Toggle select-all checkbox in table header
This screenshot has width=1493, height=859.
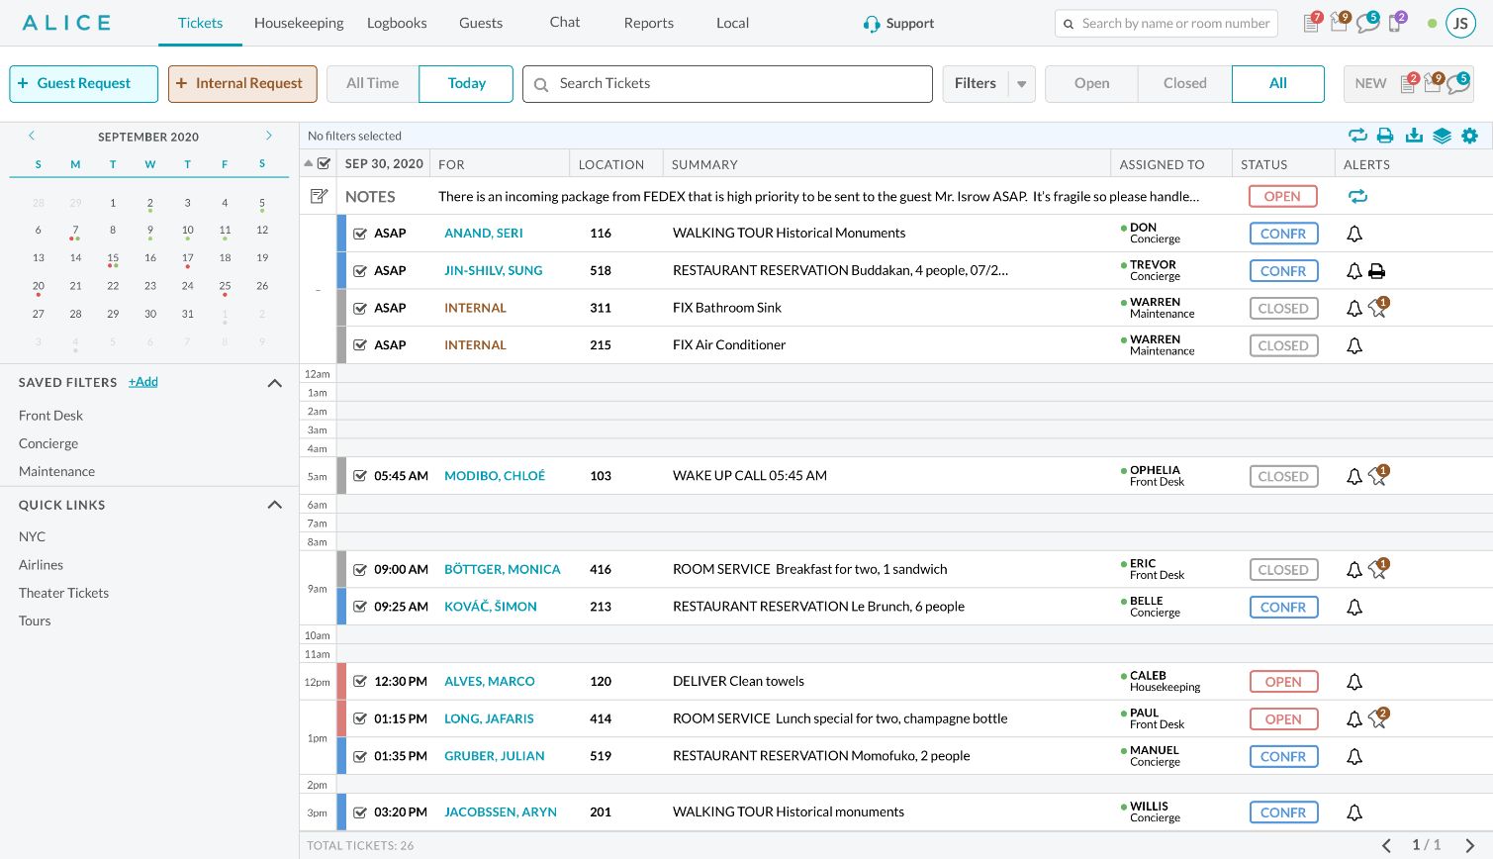pyautogui.click(x=324, y=164)
